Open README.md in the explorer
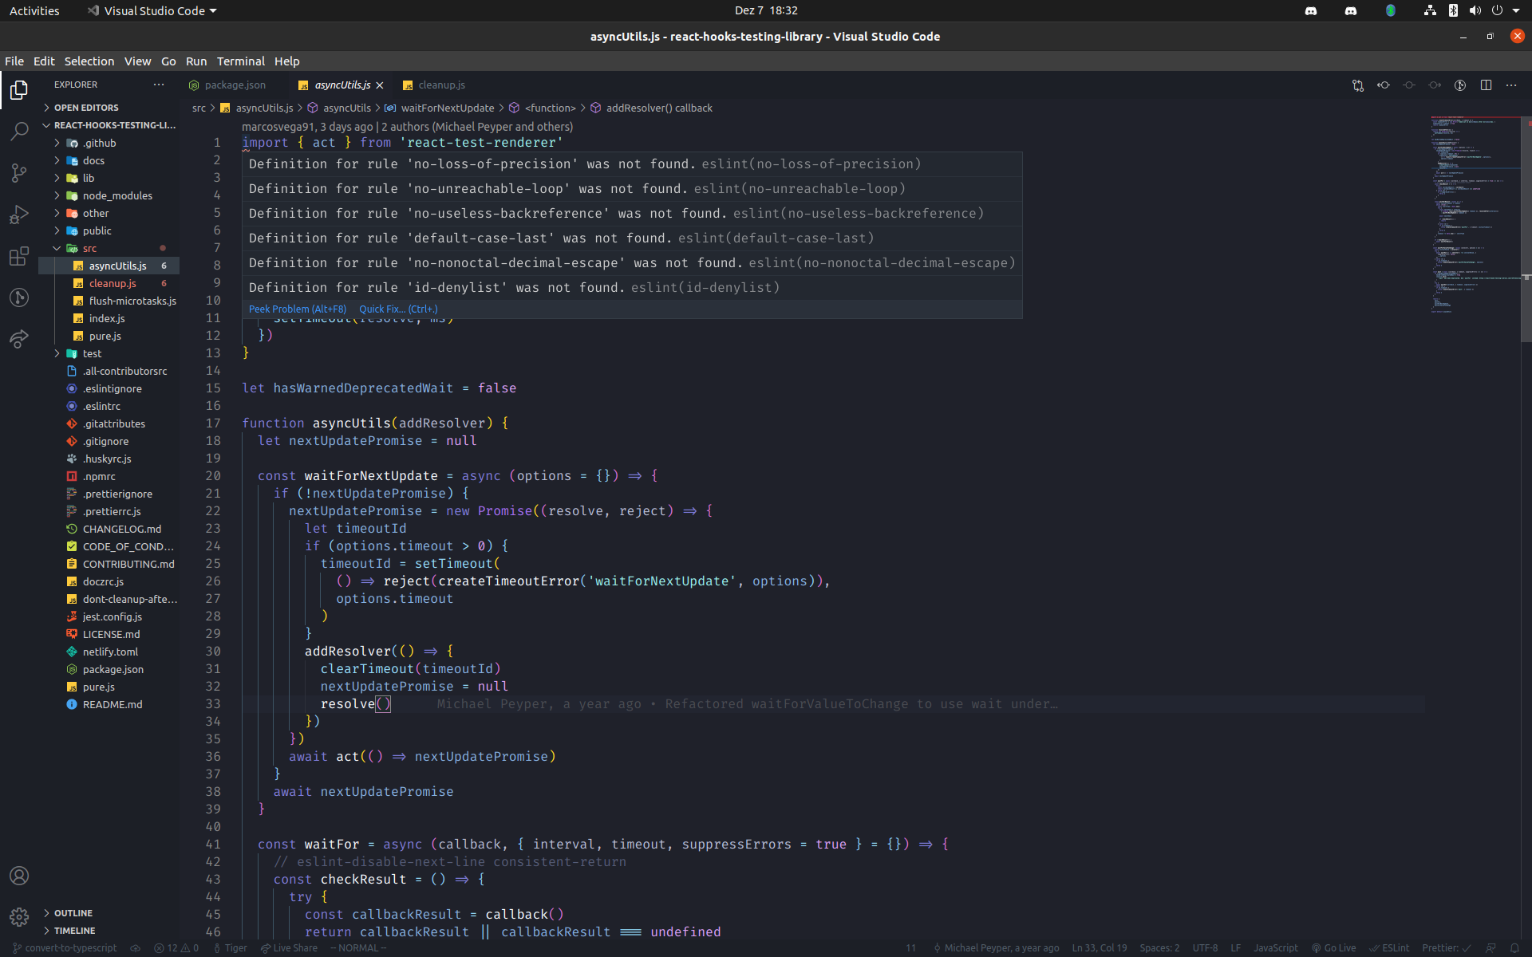 point(113,704)
